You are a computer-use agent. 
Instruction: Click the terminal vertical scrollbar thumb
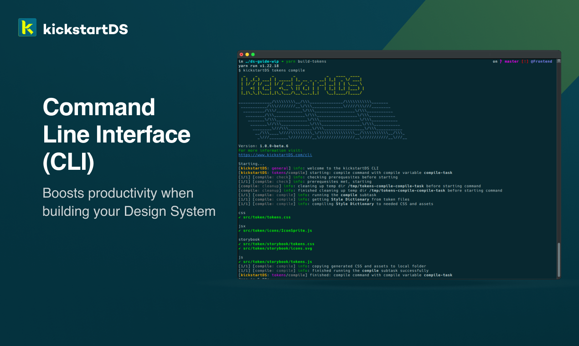pos(558,259)
